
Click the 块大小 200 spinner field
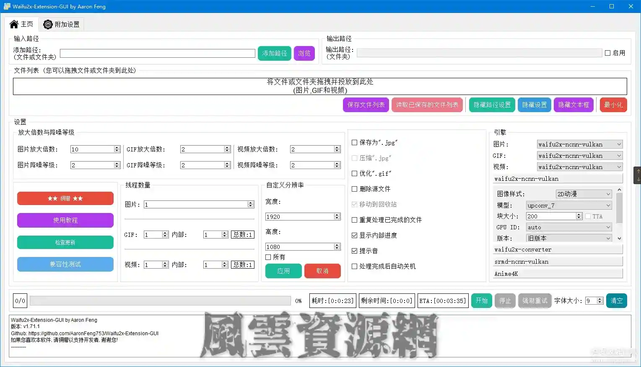tap(554, 216)
